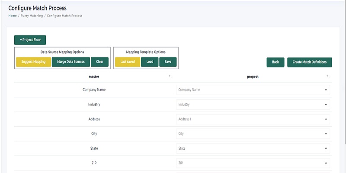346x173 pixels.
Task: Save the mapping template
Action: click(168, 62)
